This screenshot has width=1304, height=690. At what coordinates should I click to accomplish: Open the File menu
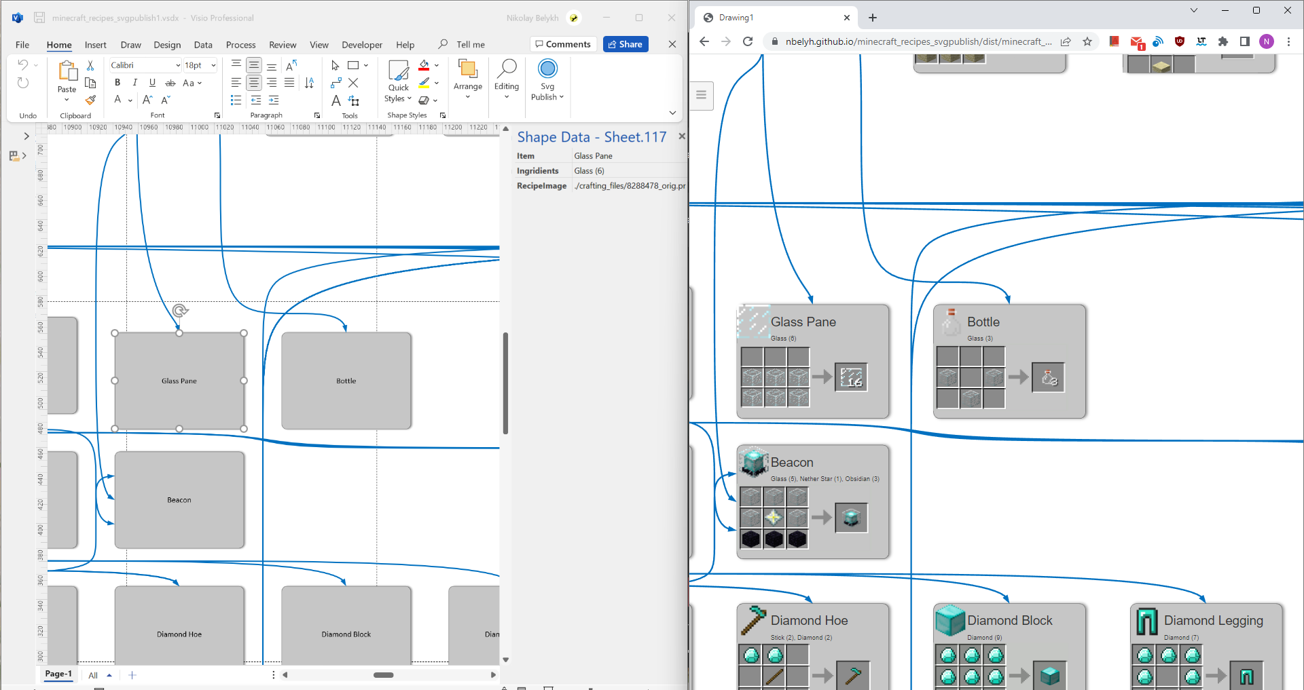pyautogui.click(x=22, y=45)
